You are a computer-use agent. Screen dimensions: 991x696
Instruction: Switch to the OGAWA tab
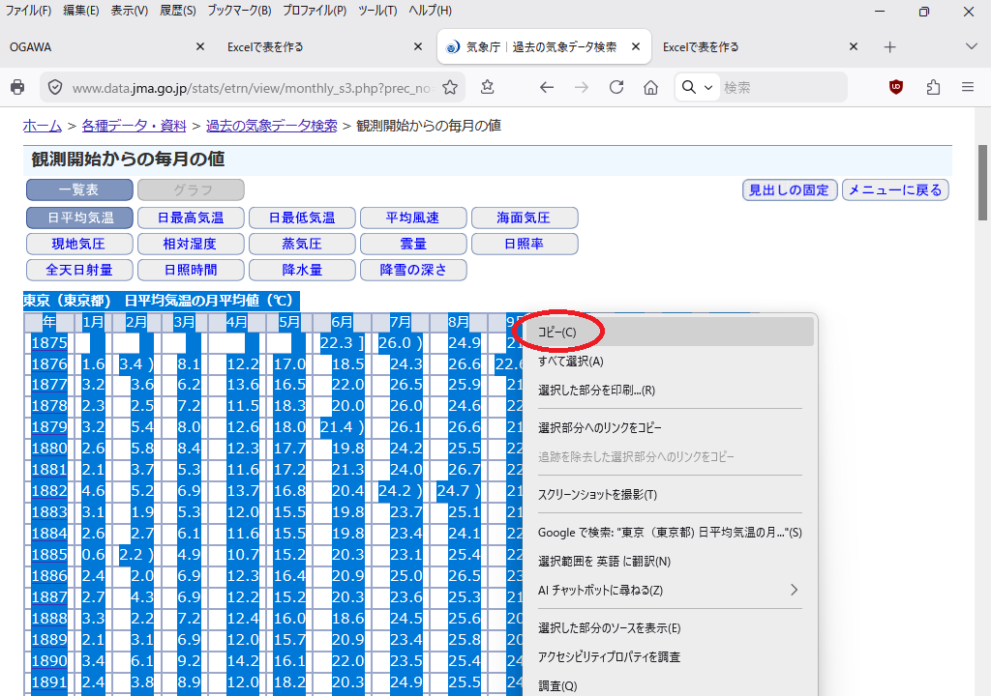(107, 46)
